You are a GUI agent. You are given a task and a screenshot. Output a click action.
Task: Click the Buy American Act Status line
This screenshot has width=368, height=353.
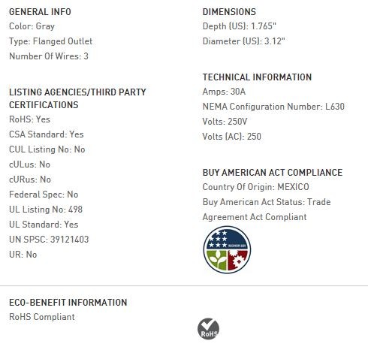[x=267, y=210]
